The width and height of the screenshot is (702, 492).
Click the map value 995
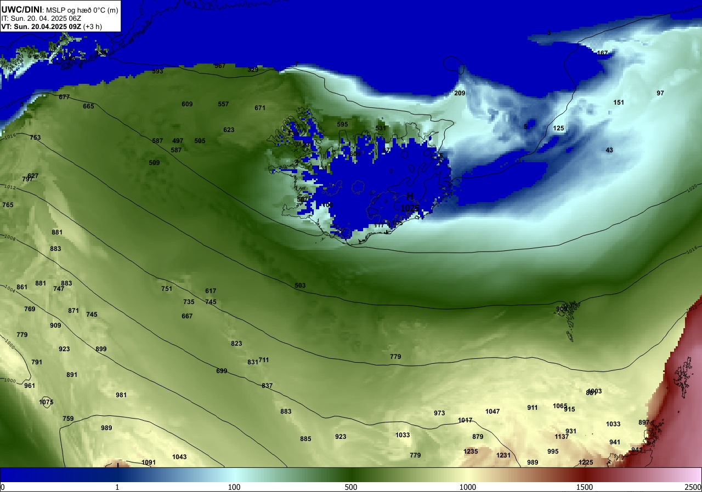coord(553,451)
